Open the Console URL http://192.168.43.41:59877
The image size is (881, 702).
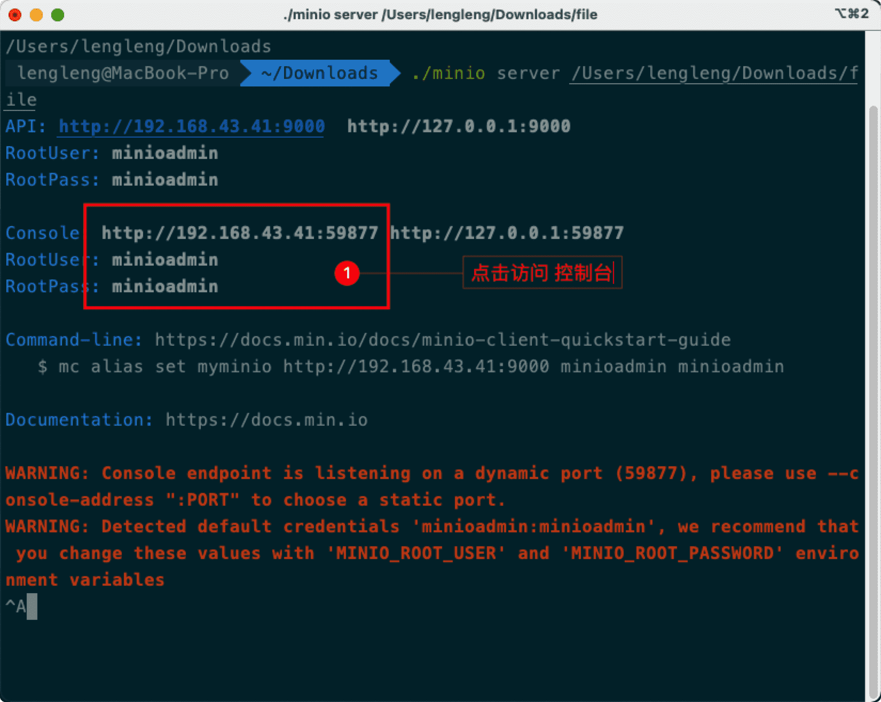point(240,233)
